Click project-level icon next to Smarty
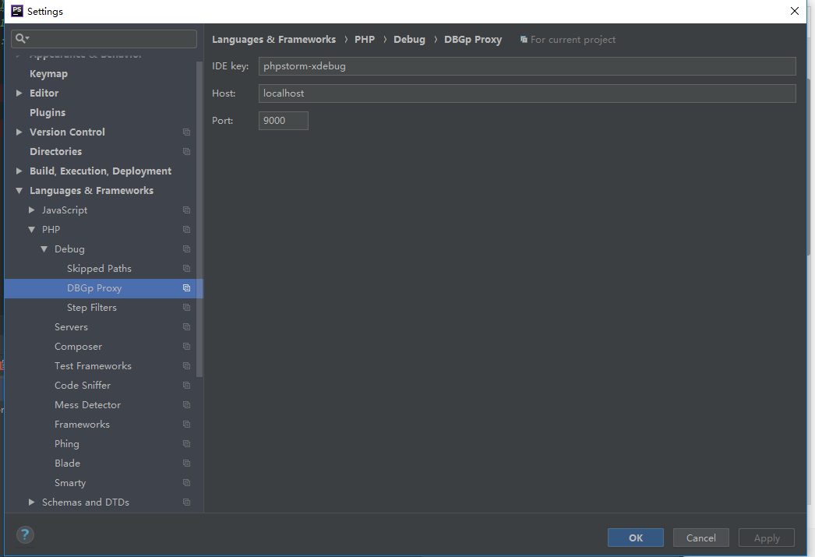 186,483
